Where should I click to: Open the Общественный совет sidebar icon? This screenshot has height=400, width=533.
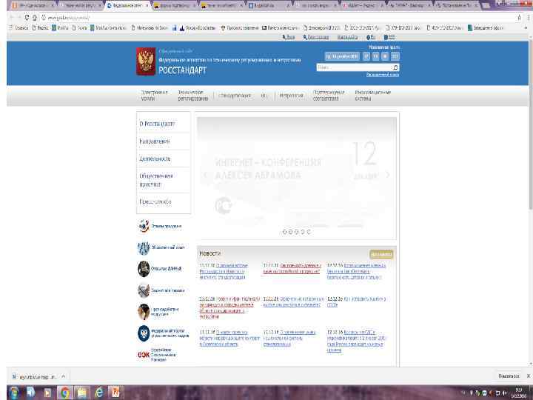pyautogui.click(x=144, y=248)
